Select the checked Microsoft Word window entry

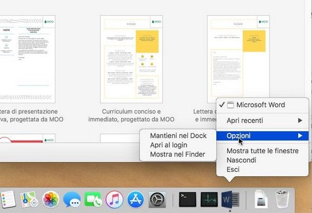[x=262, y=105]
